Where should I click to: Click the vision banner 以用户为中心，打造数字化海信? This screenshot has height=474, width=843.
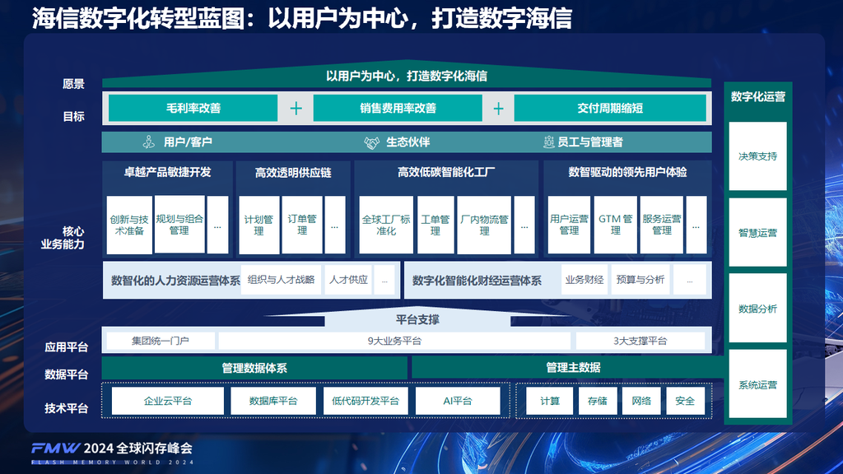407,76
